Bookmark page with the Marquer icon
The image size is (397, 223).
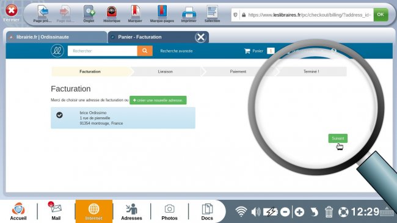click(x=135, y=12)
